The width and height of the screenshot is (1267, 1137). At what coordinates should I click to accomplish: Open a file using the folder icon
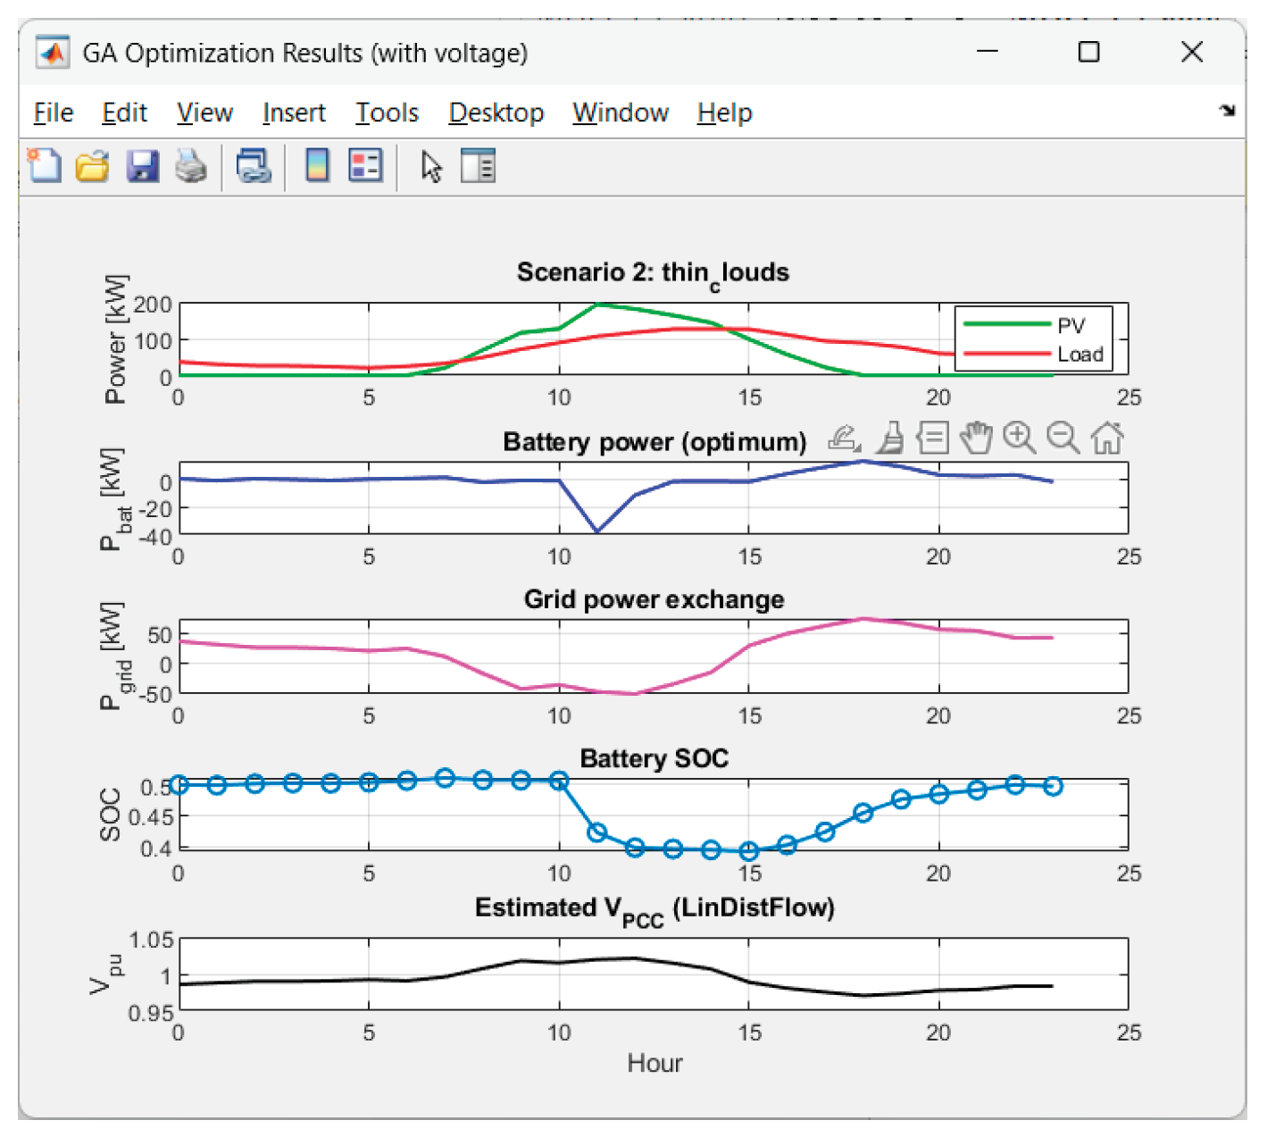pyautogui.click(x=92, y=166)
